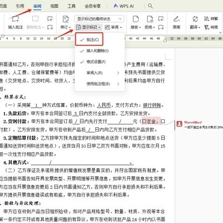Expand the 审阅人(R) submenu
This screenshot has height=223, width=223.
pos(100,73)
